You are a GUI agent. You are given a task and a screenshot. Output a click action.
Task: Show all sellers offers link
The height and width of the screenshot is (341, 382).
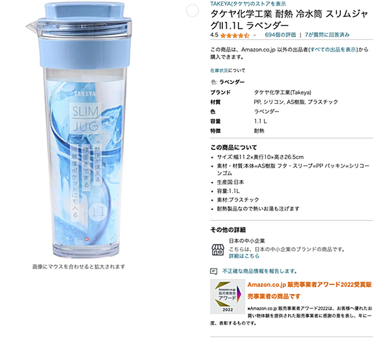[x=333, y=50]
